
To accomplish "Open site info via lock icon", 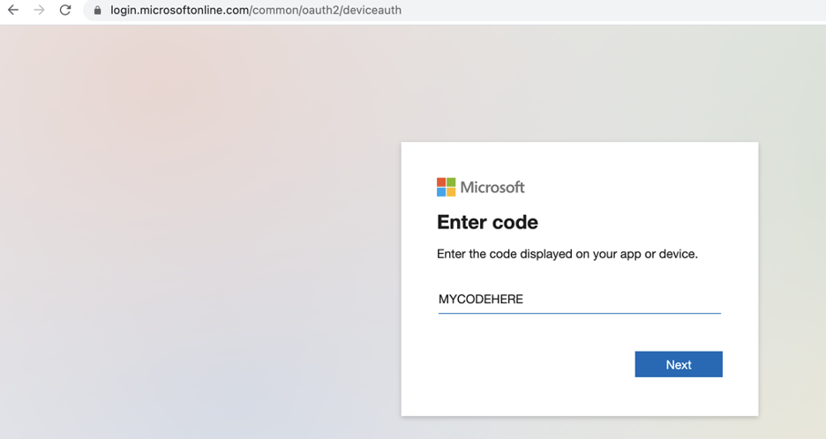I will point(98,11).
